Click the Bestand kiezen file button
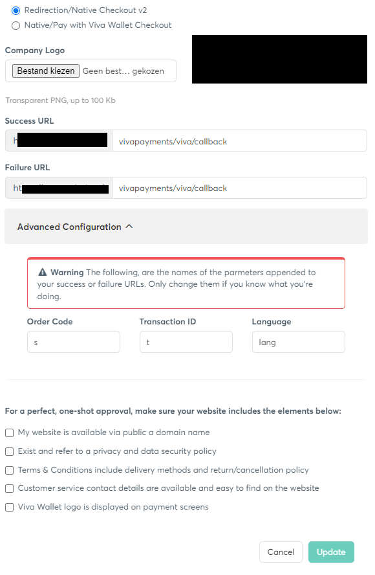The image size is (375, 575). tap(45, 71)
